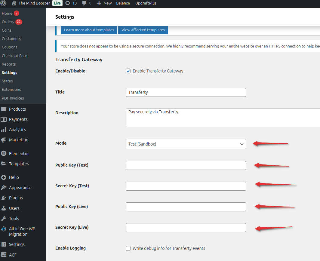Screen dimensions: 320x261
Task: Open Analytics menu label
Action: click(x=17, y=130)
